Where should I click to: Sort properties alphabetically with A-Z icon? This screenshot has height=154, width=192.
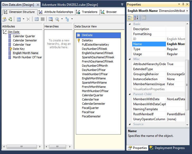coord(136,18)
